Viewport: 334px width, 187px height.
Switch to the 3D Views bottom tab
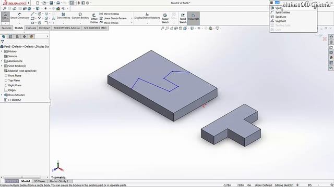(40, 181)
